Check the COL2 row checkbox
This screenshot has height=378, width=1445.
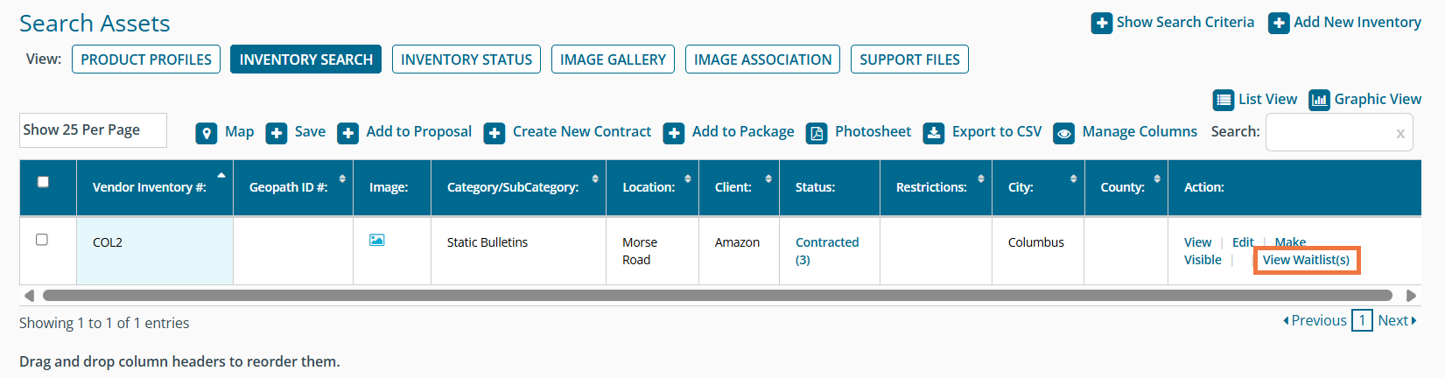pyautogui.click(x=42, y=240)
